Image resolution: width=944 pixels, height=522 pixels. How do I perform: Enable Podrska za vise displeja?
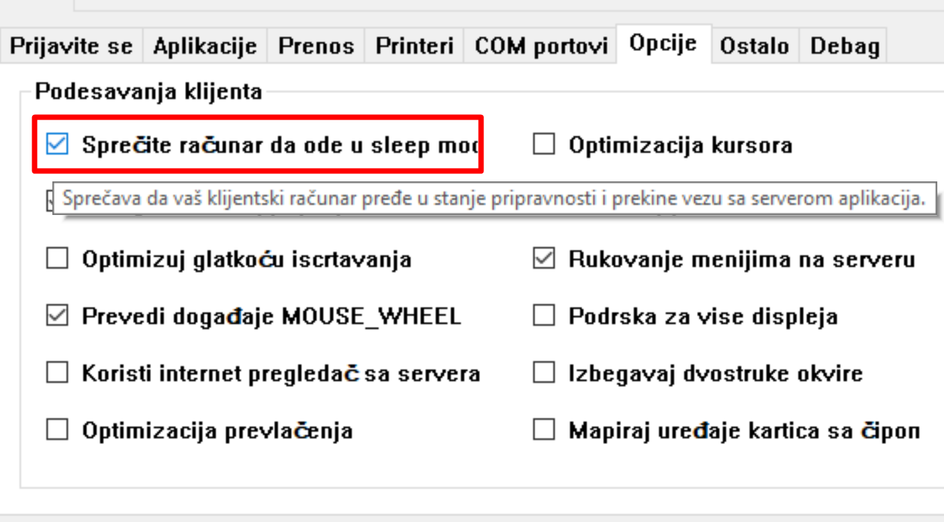tap(544, 316)
